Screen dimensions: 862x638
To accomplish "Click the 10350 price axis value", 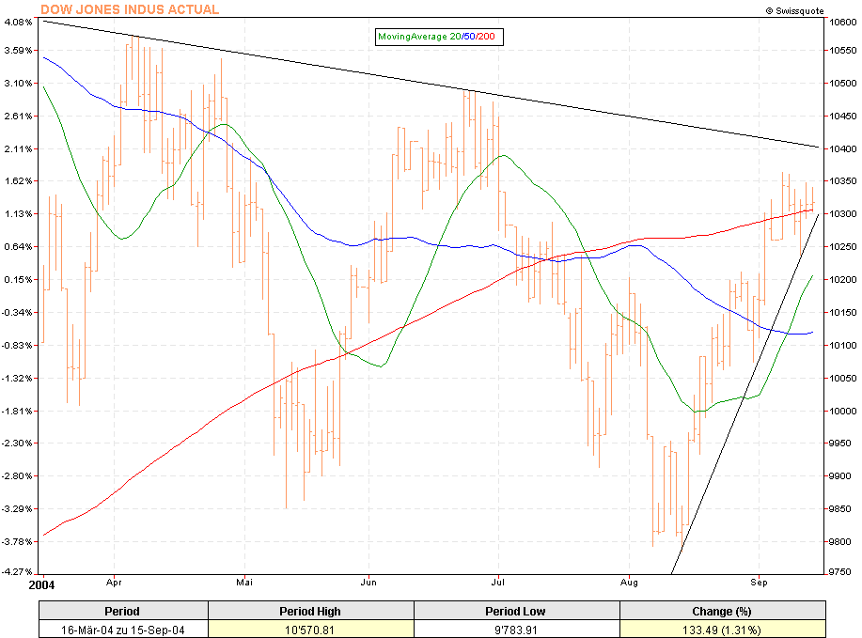I will [843, 180].
